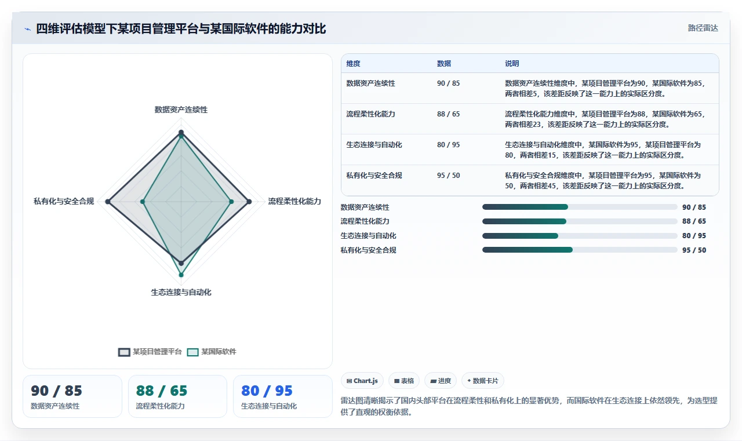742x441 pixels.
Task: Click dark data point at top radar axis
Action: tap(181, 133)
